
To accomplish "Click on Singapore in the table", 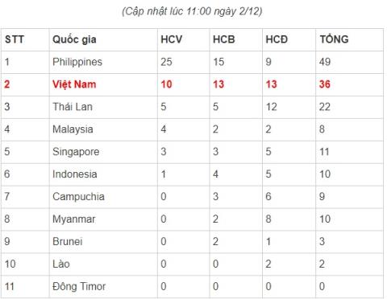I will pyautogui.click(x=76, y=152).
